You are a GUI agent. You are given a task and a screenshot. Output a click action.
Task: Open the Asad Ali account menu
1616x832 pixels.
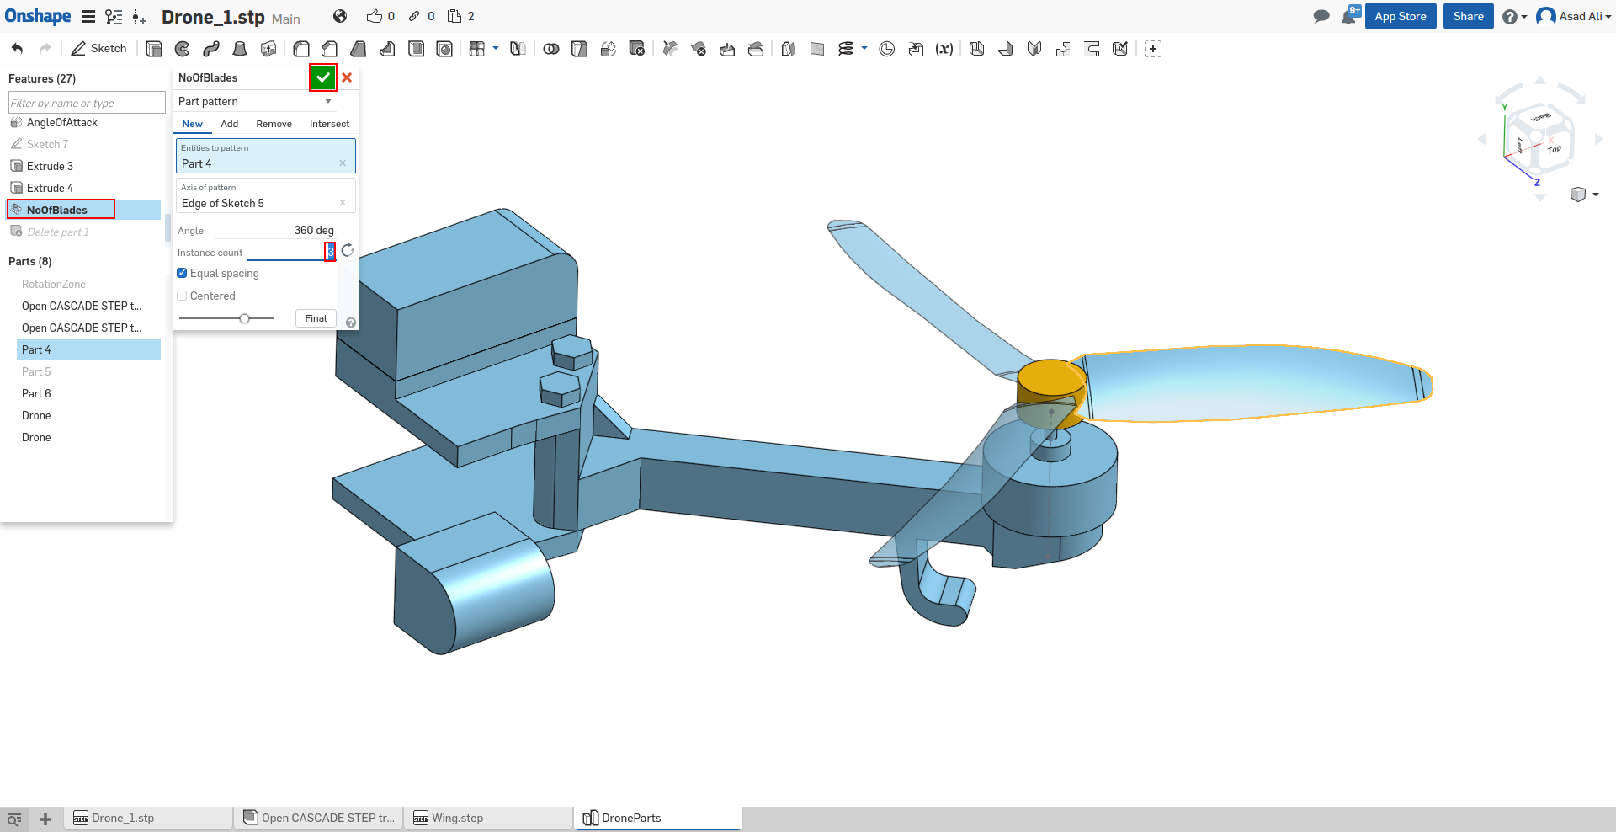pyautogui.click(x=1573, y=16)
